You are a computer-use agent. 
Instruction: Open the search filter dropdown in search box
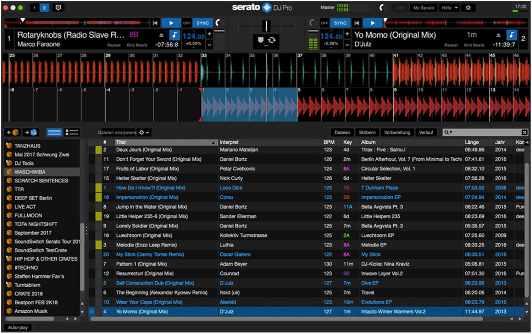click(451, 132)
